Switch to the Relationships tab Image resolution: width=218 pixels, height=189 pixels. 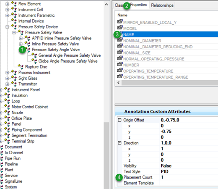click(x=162, y=5)
